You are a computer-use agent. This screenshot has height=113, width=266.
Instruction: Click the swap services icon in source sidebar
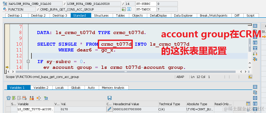point(255,53)
